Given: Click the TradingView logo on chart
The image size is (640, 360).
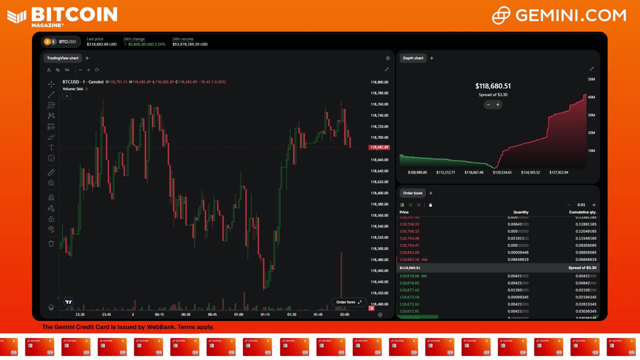Looking at the screenshot, I should pos(68,302).
